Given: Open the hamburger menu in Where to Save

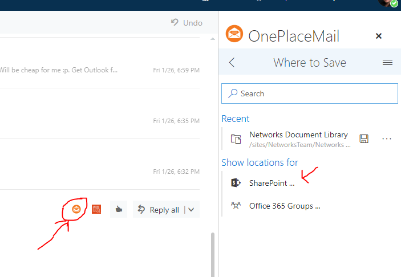Looking at the screenshot, I should (x=387, y=62).
